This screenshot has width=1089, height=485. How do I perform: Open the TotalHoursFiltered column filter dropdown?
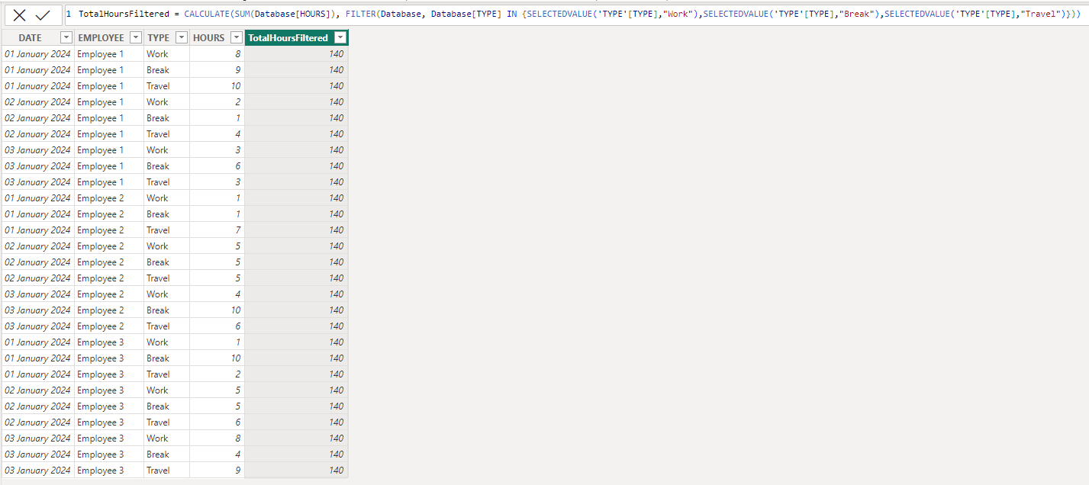point(340,37)
